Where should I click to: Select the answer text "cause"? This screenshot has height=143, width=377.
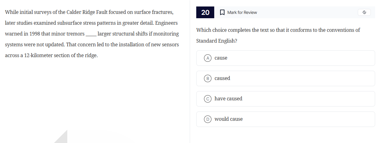click(x=221, y=58)
